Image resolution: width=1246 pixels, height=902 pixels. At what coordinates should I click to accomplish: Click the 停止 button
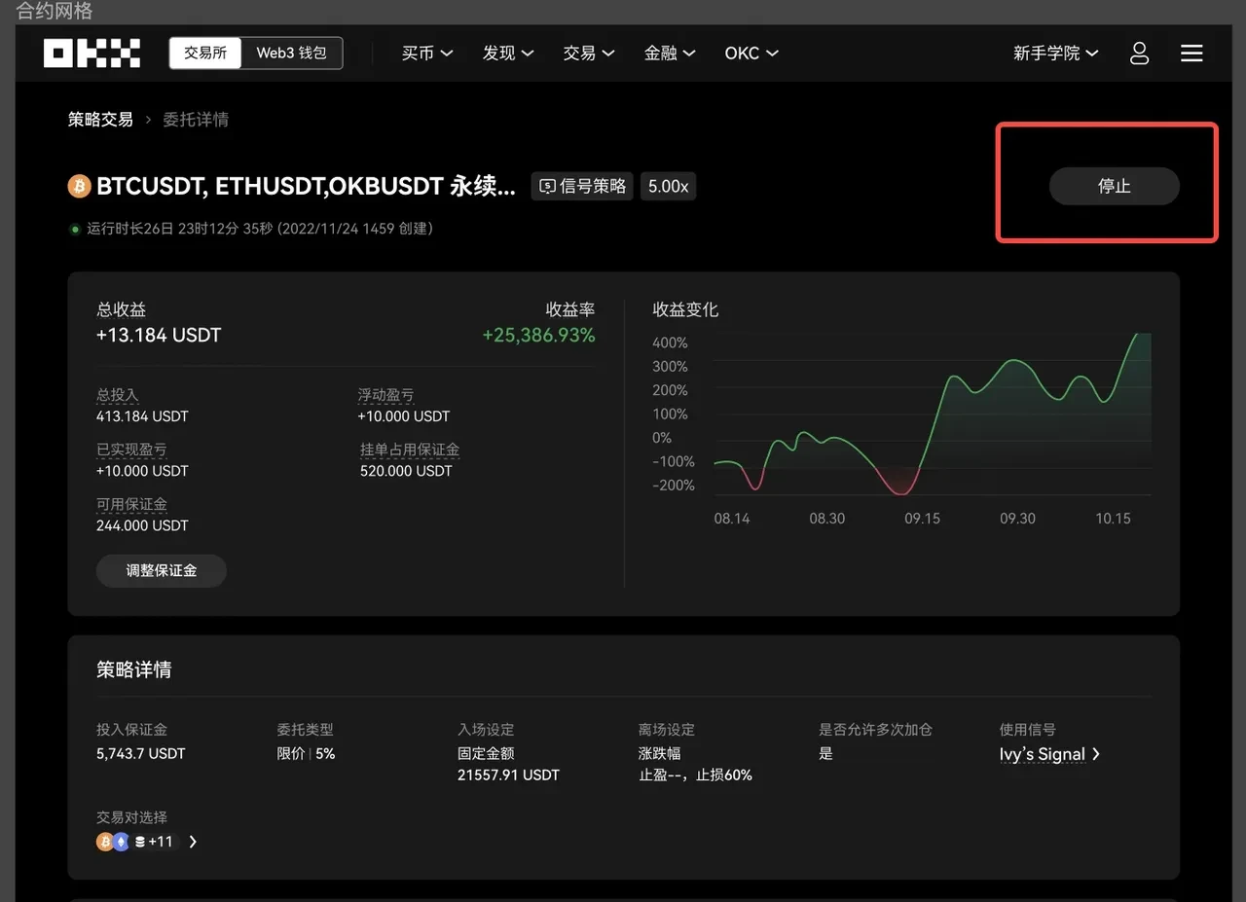pyautogui.click(x=1114, y=186)
